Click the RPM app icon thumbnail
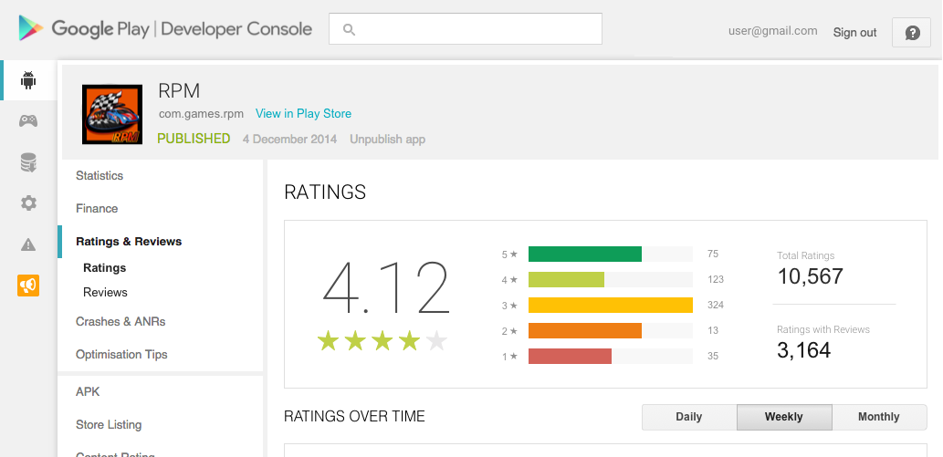Image resolution: width=943 pixels, height=457 pixels. (111, 114)
